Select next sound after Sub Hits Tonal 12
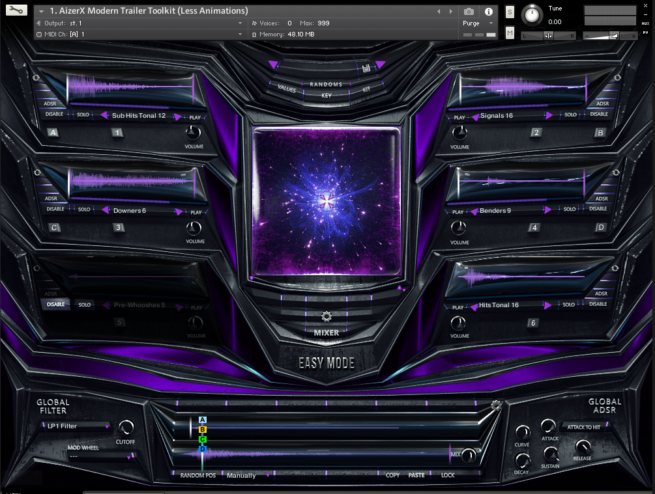The width and height of the screenshot is (655, 494). (177, 117)
